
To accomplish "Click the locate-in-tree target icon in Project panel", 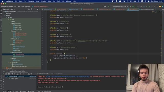I will coord(29,9).
